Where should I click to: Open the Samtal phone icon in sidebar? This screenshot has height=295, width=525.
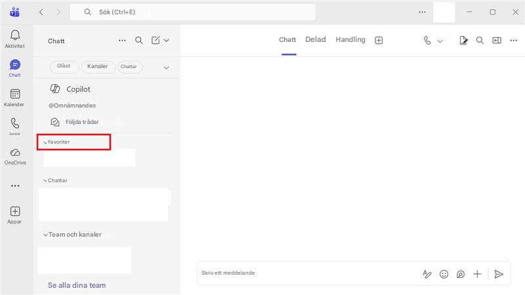pyautogui.click(x=14, y=126)
